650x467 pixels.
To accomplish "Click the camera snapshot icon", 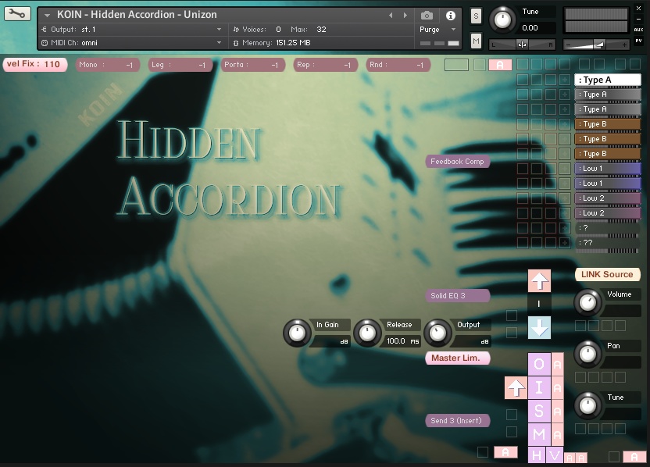I will [x=427, y=16].
